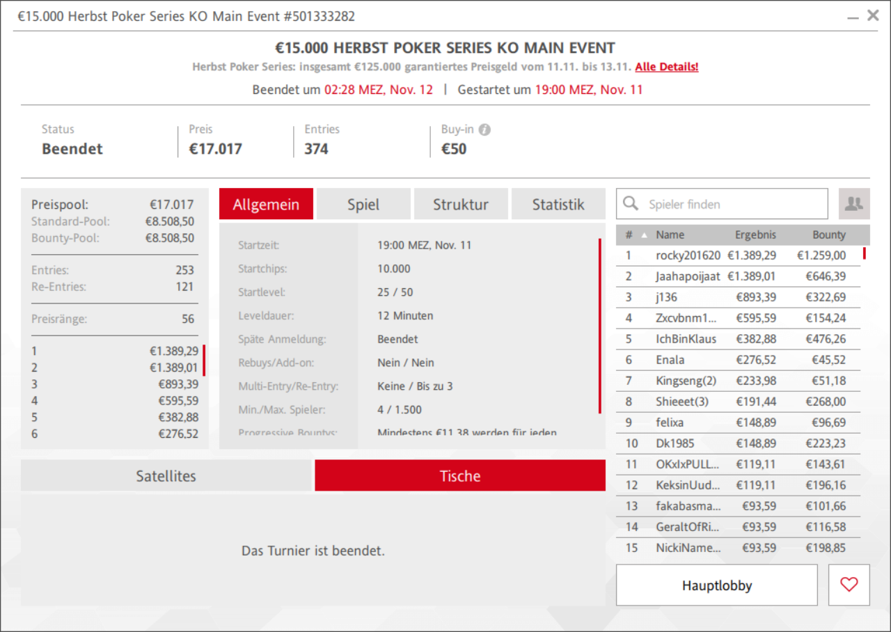
Task: Follow the Alle Details! link
Action: point(667,67)
